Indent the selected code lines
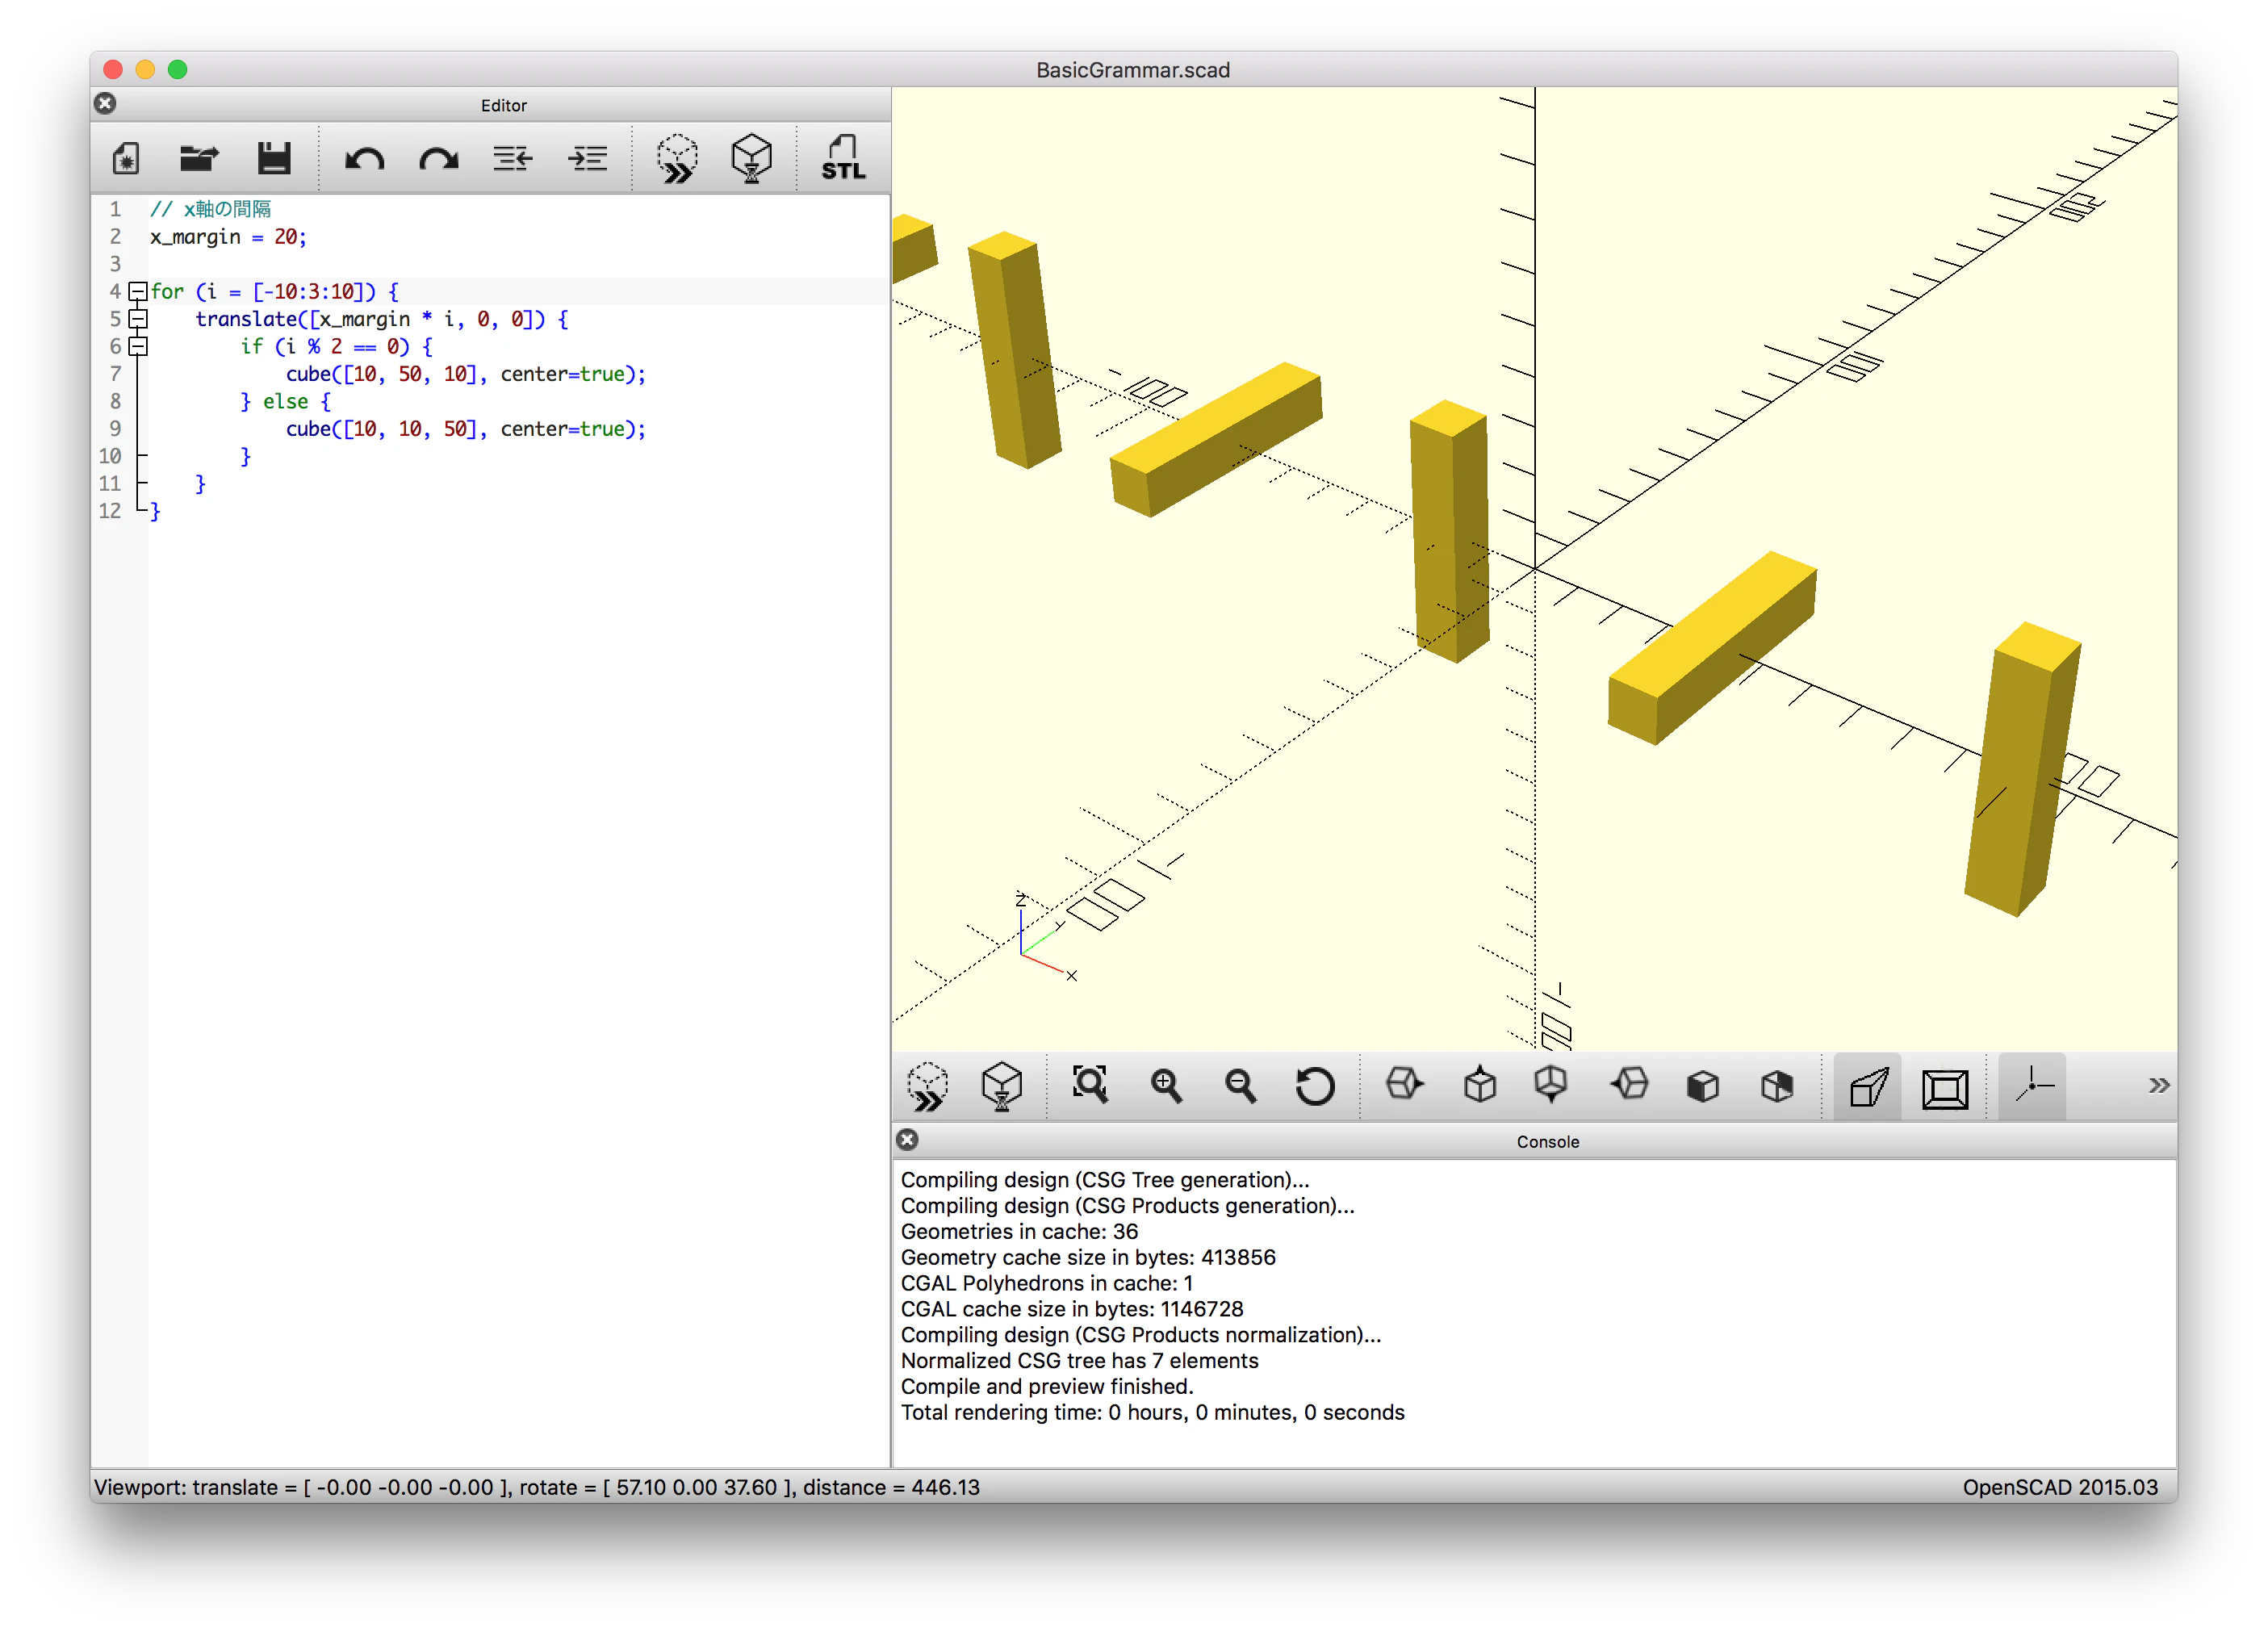The width and height of the screenshot is (2268, 1632). point(587,158)
